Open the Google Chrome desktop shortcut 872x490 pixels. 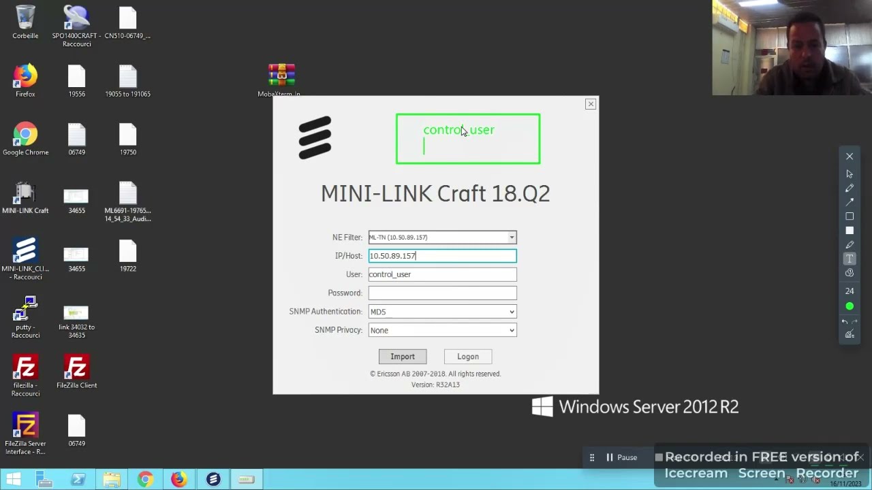[x=25, y=139]
